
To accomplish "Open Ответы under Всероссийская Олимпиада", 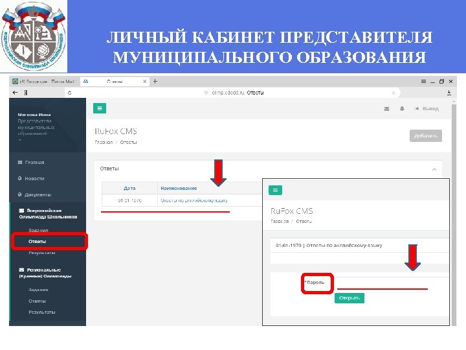I will pos(37,241).
